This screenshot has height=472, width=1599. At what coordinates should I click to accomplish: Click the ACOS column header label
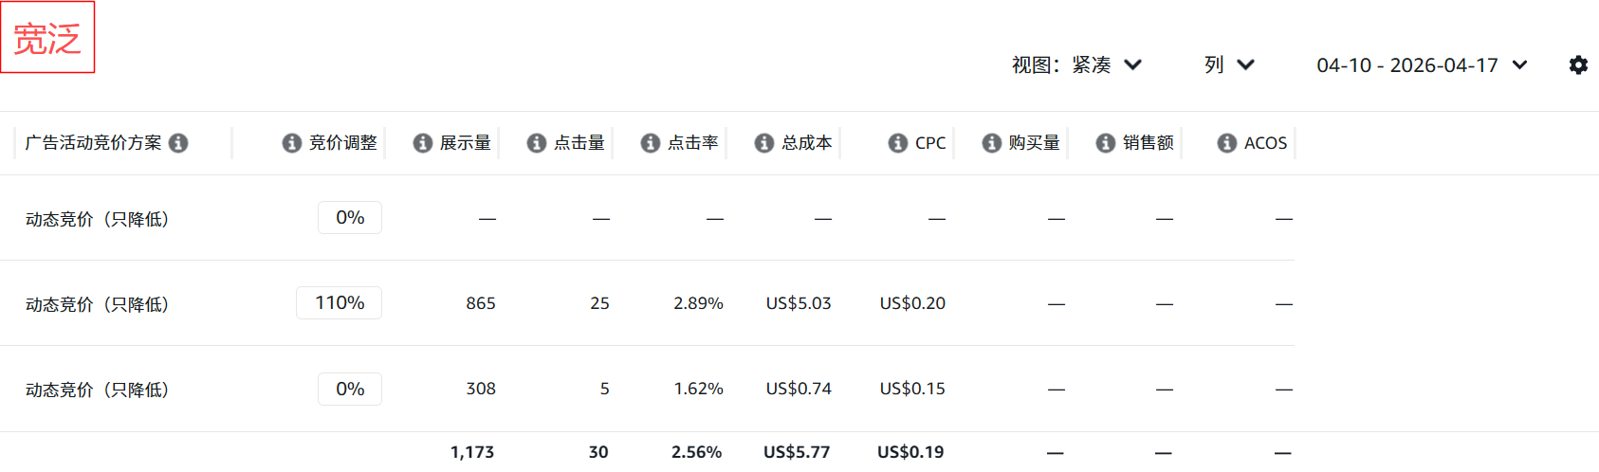(x=1265, y=143)
